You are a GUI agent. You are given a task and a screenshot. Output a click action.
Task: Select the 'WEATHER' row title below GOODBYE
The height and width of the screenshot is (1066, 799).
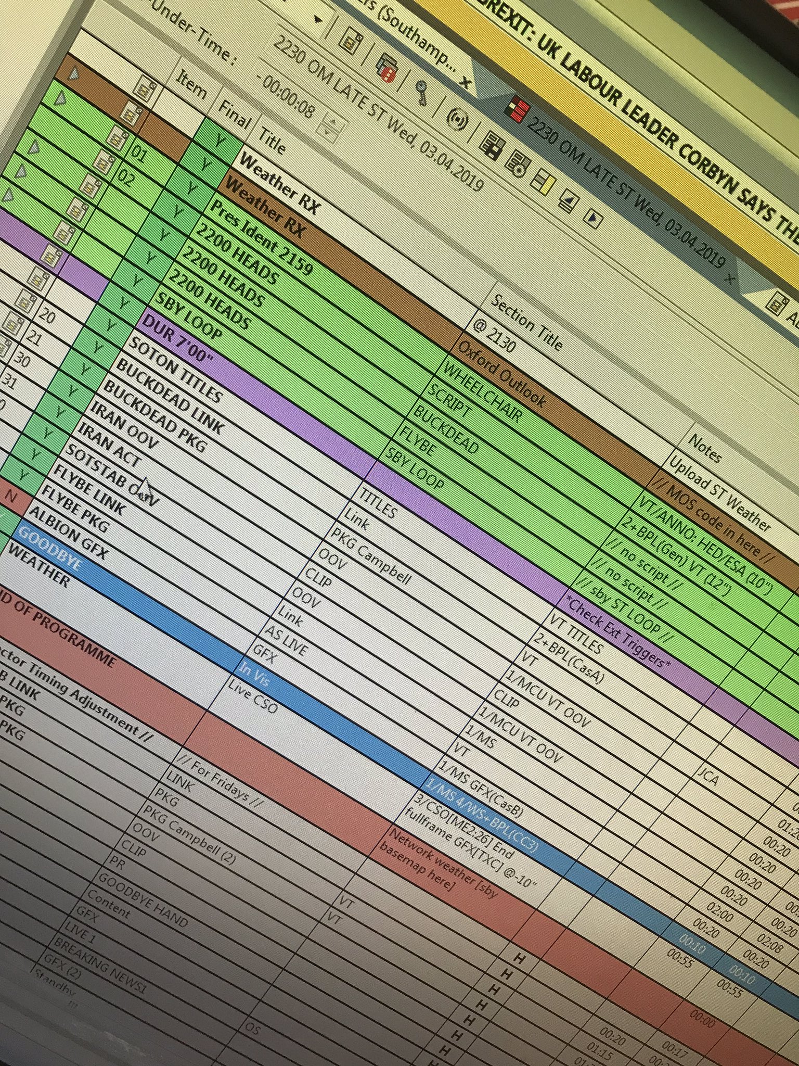[x=38, y=568]
